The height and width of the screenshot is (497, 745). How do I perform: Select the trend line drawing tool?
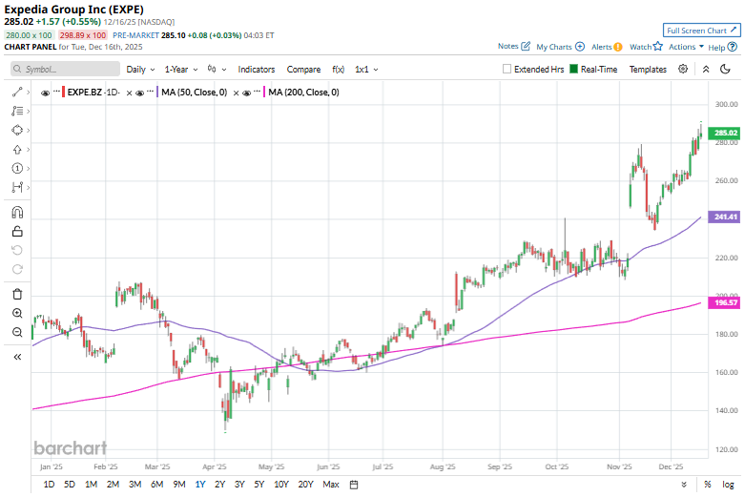tap(17, 92)
